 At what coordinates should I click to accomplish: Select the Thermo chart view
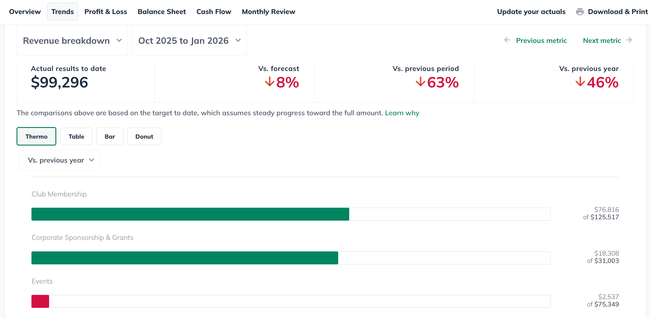36,136
